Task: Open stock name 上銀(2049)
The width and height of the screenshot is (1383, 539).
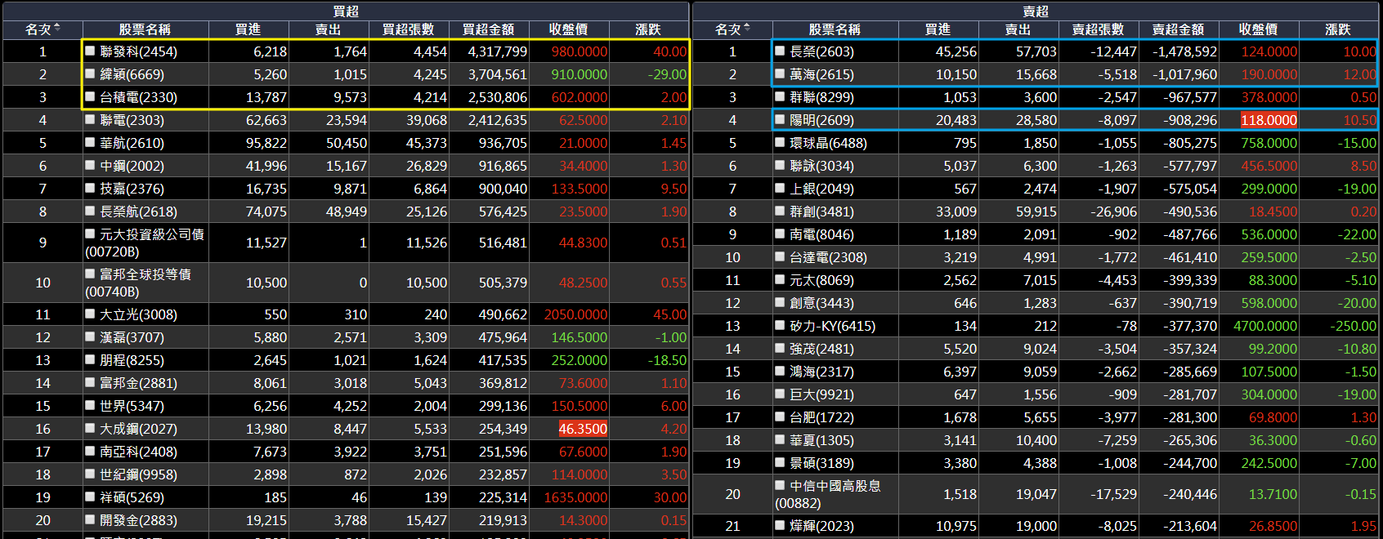Action: [821, 189]
